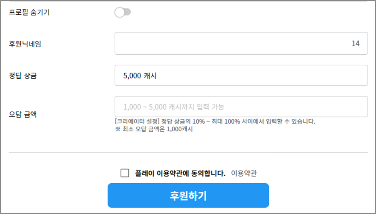Click the character counter 14 in the nickname field
Screen dimensions: 376x214
coord(356,44)
